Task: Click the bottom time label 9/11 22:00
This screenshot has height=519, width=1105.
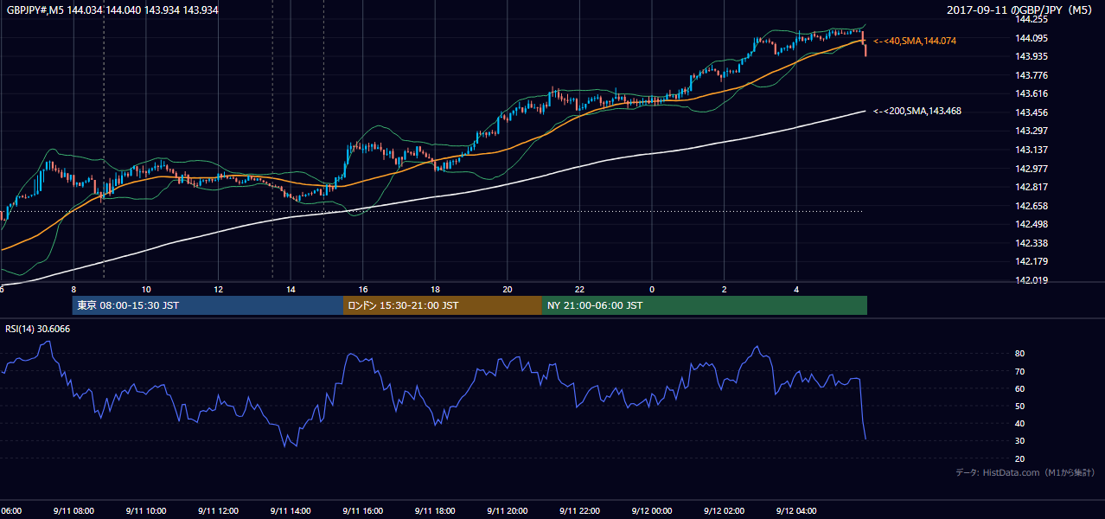Action: (x=579, y=511)
